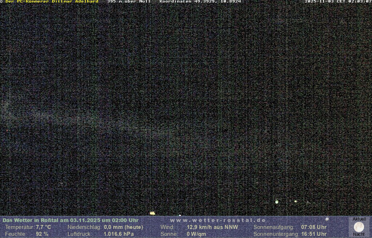Screen dimensions: 372x238
Task: Click the Koordinaten 49.3929, 10.8924 text
Action: (200, 2)
